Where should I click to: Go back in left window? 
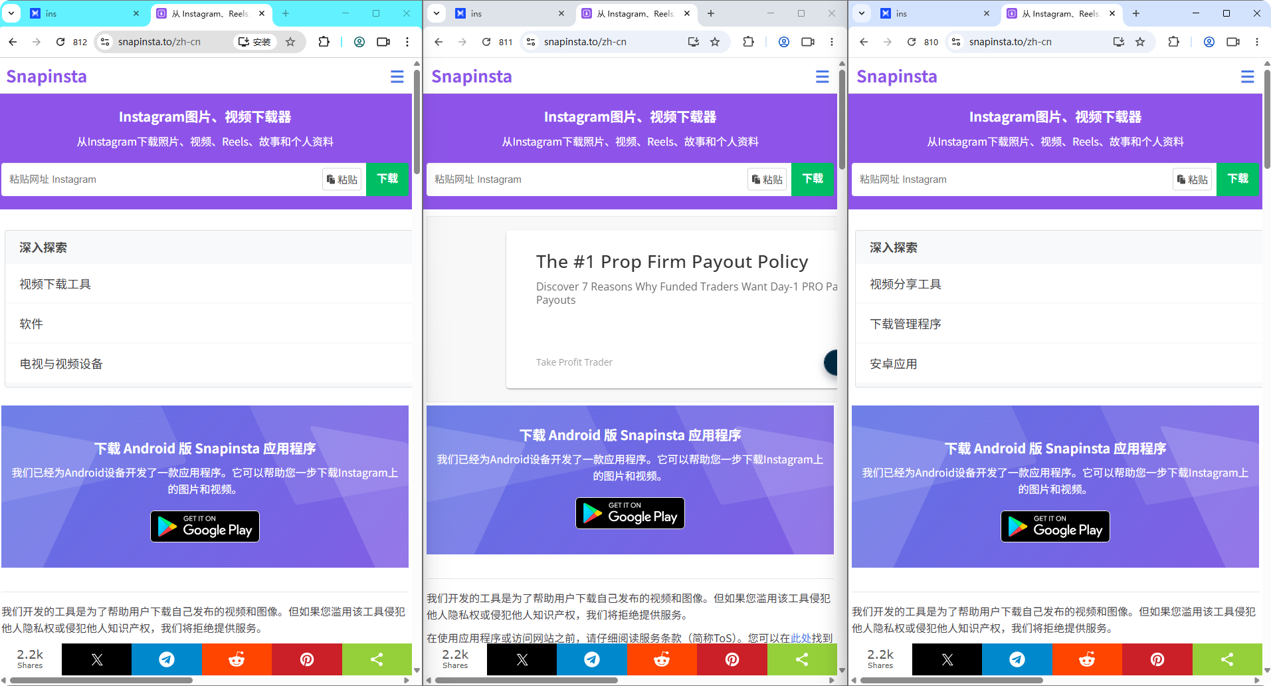pyautogui.click(x=13, y=42)
